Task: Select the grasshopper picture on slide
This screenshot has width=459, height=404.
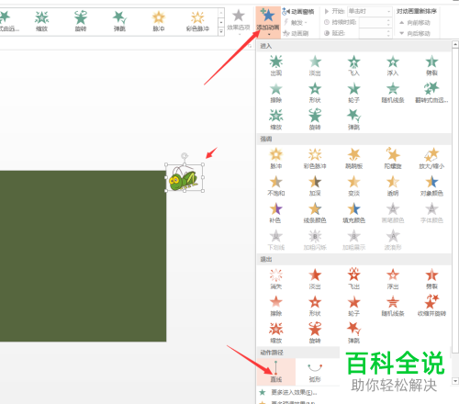Action: tap(185, 178)
